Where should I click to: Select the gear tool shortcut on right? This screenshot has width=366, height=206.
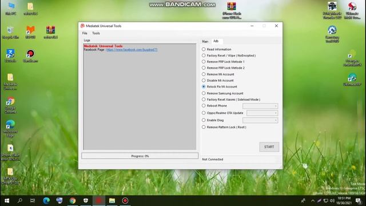[x=332, y=34]
